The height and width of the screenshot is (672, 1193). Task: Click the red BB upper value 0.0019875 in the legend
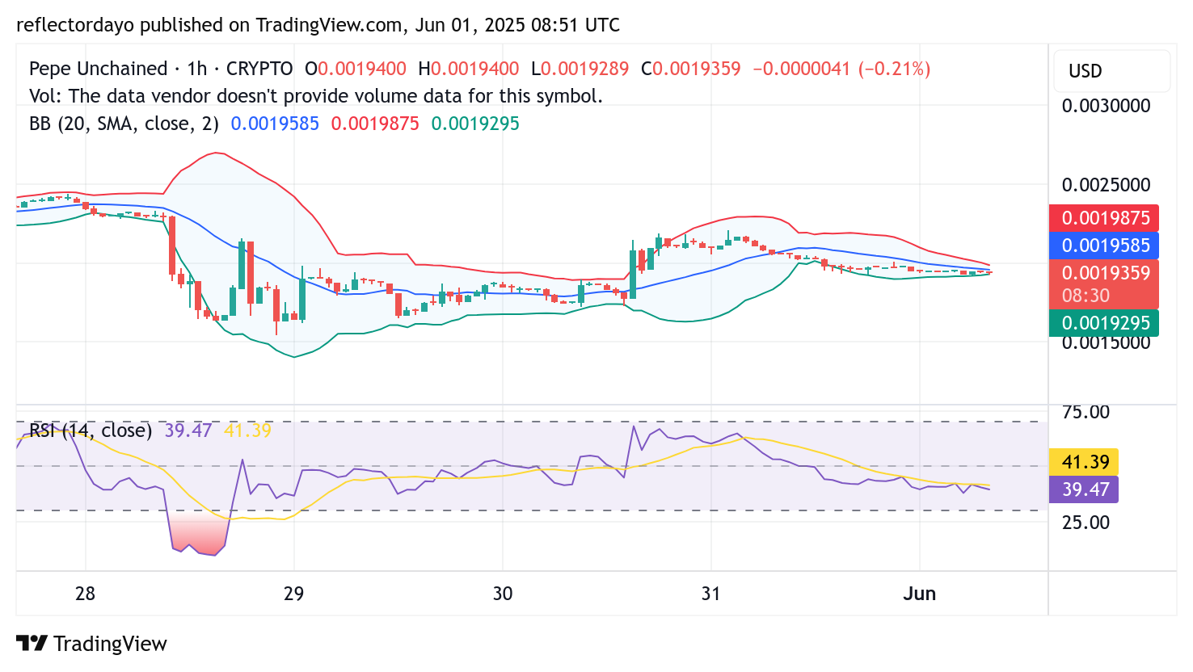[x=375, y=124]
